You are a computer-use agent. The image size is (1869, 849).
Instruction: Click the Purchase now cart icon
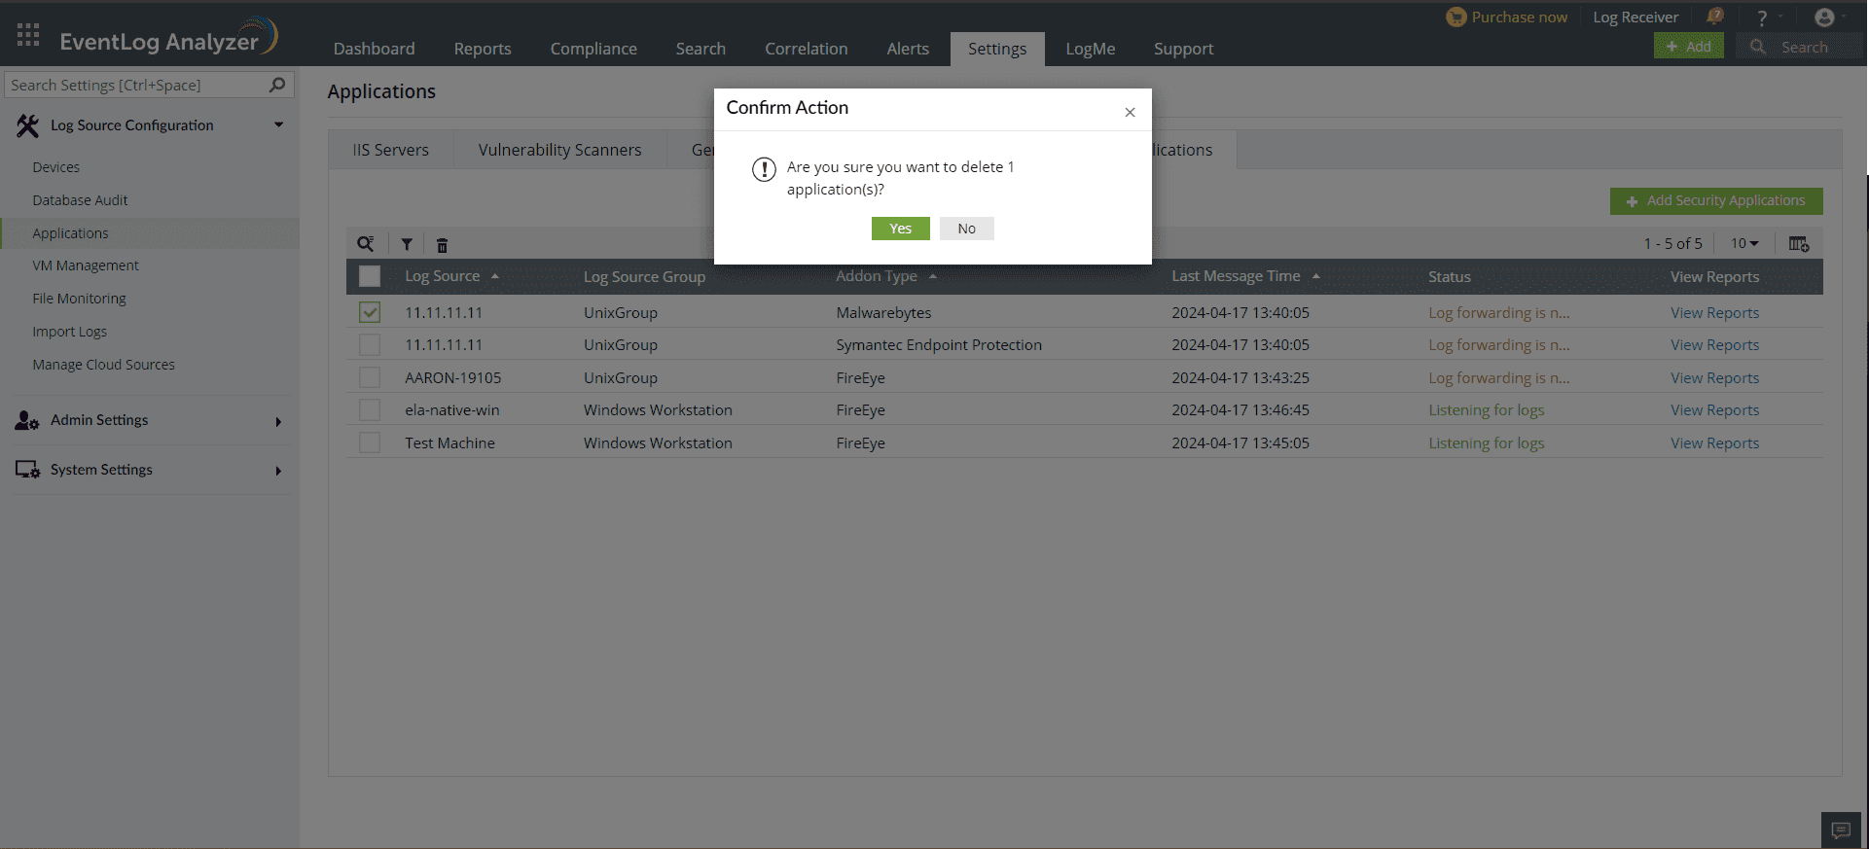[x=1456, y=17]
